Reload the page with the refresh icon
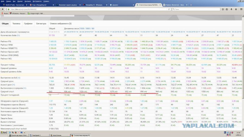This screenshot has width=244, height=137. point(169,9)
